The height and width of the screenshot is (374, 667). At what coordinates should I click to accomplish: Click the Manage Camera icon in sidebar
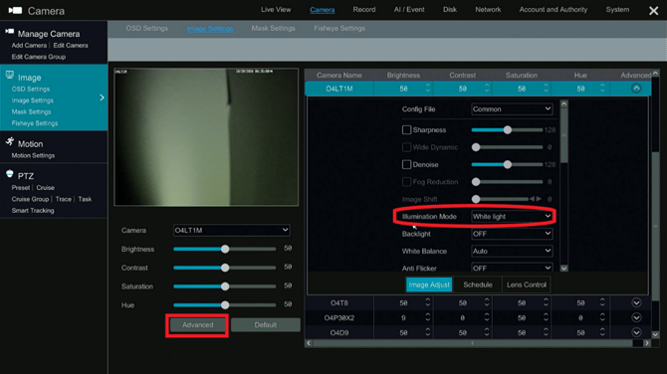9,32
